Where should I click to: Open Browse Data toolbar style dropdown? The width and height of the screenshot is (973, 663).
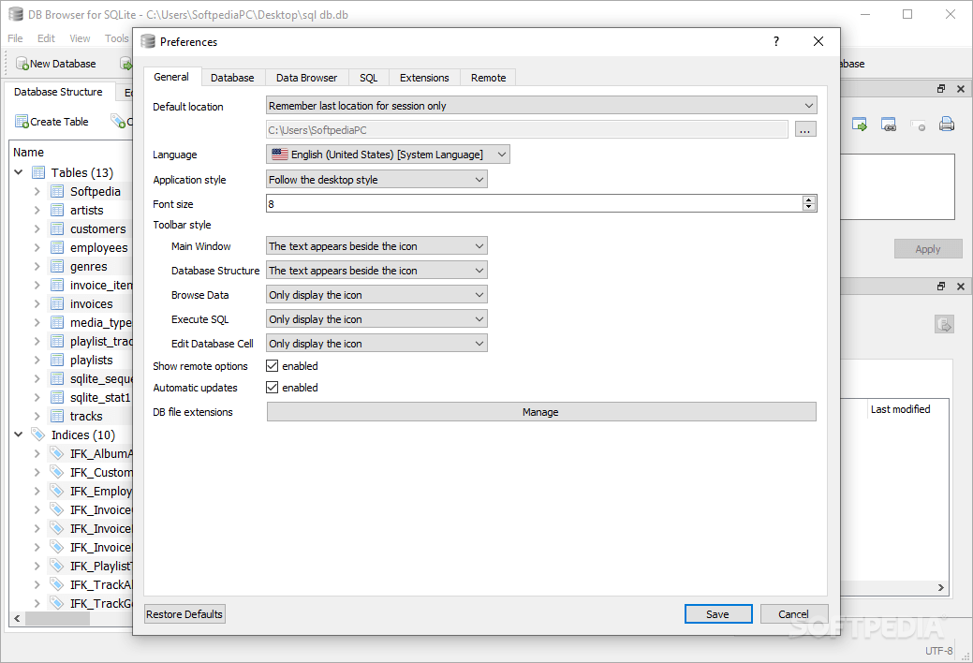click(x=376, y=294)
